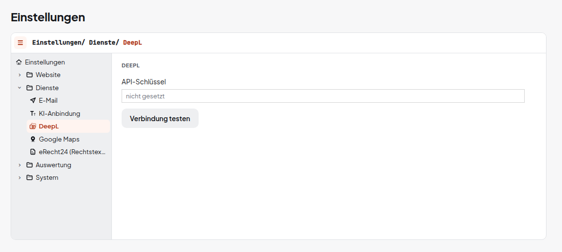Viewport: 562px width, 252px height.
Task: Open the KI-Anbindung settings item
Action: click(x=68, y=113)
